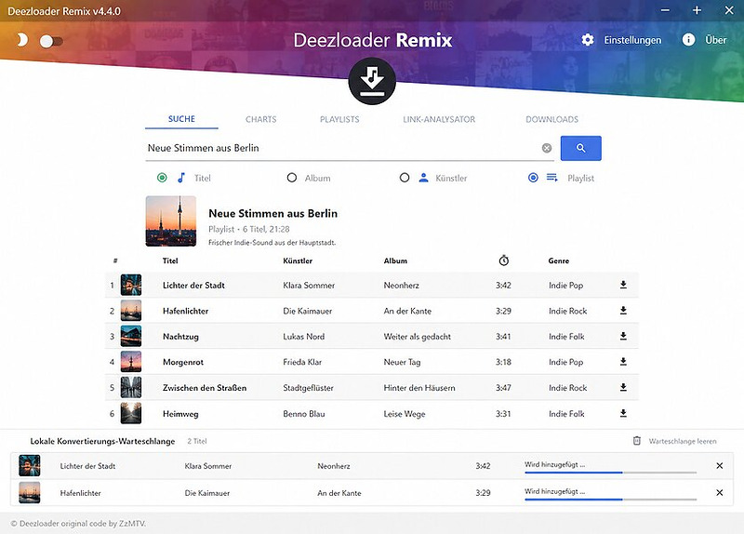The height and width of the screenshot is (534, 744).
Task: Select the Titel radio button
Action: pos(162,178)
